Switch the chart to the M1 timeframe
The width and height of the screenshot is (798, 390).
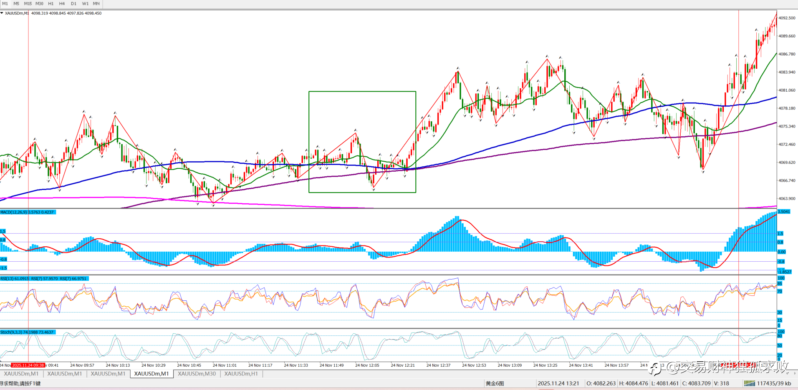[x=5, y=4]
